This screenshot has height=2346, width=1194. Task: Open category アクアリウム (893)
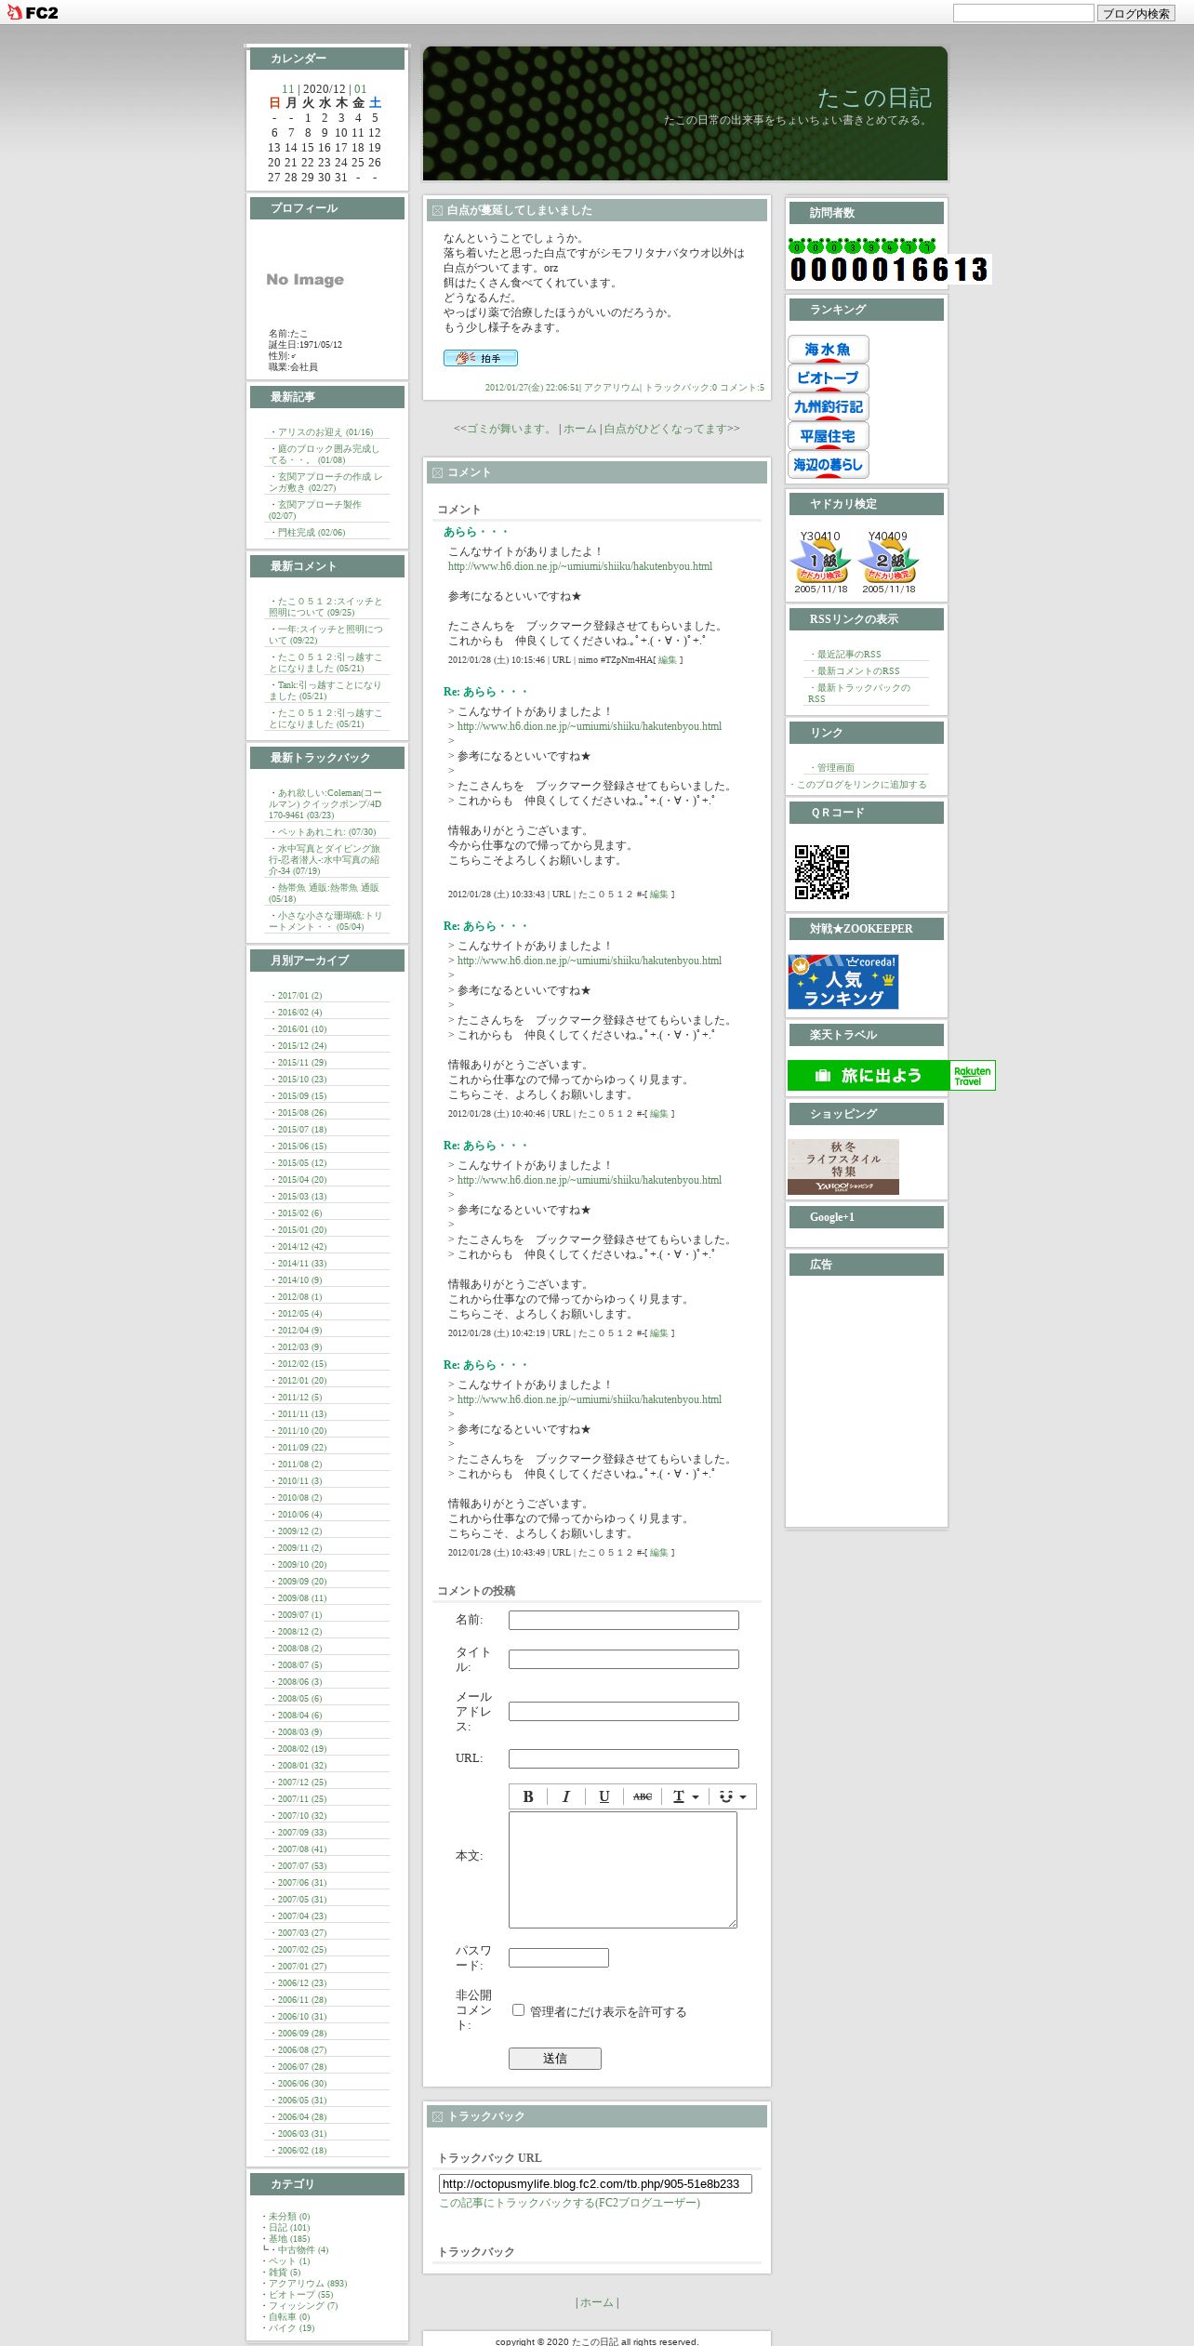pyautogui.click(x=308, y=2284)
